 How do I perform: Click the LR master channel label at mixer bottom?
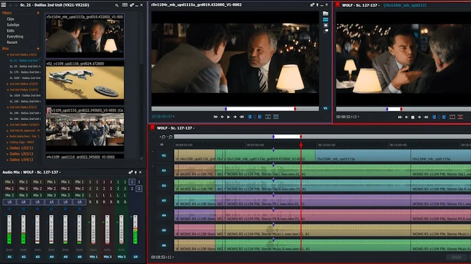click(136, 257)
